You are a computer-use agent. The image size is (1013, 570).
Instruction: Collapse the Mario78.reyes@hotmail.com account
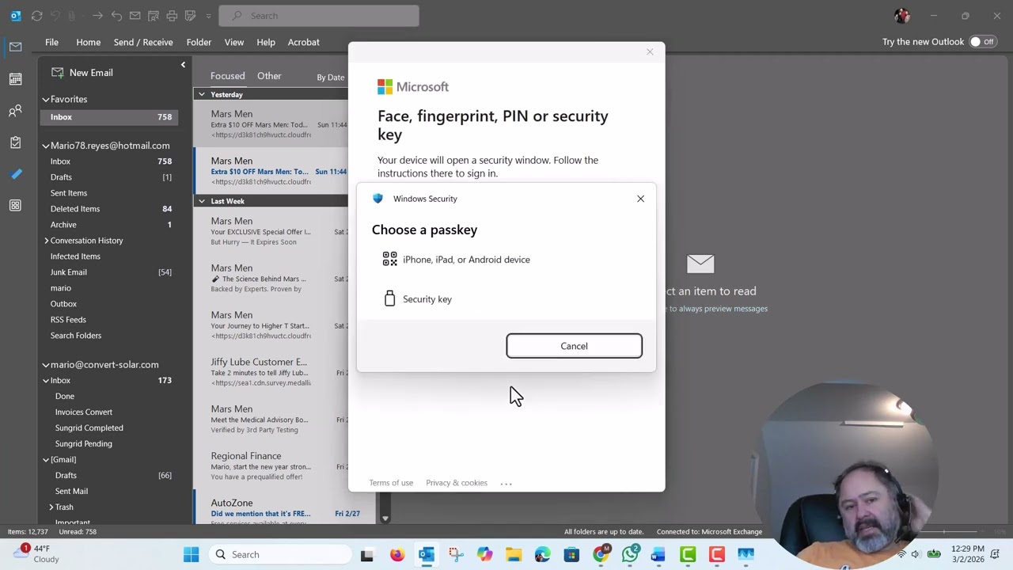[x=46, y=146]
